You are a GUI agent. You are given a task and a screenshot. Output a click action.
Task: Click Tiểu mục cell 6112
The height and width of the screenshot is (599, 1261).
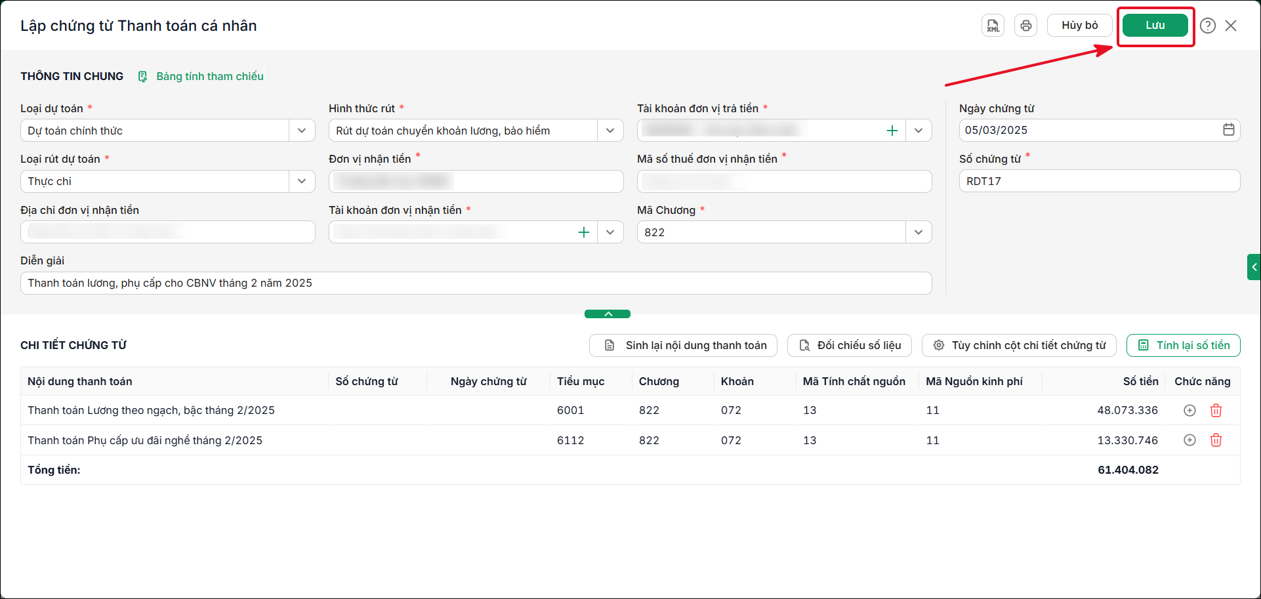(x=570, y=440)
